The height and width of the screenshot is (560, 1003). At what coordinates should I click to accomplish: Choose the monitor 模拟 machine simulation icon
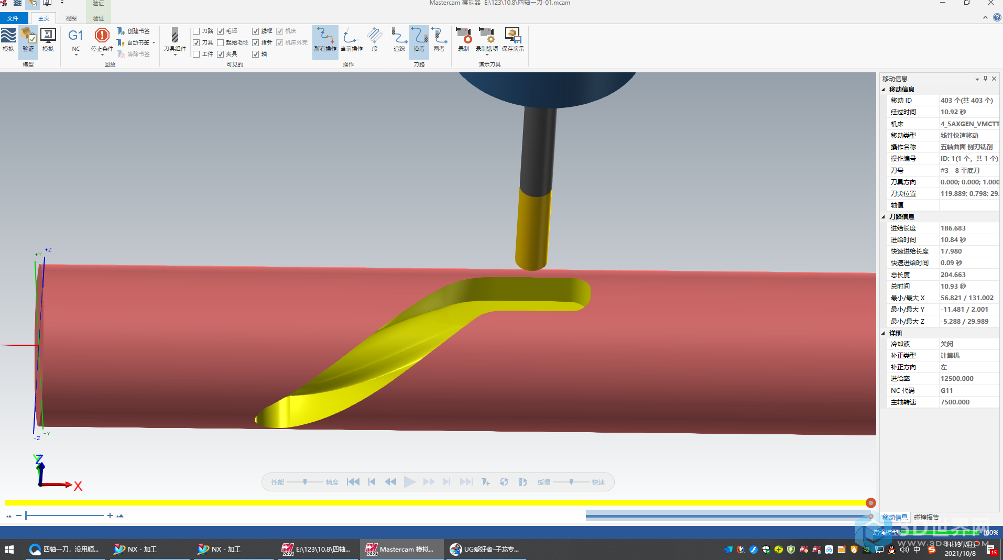tap(48, 40)
